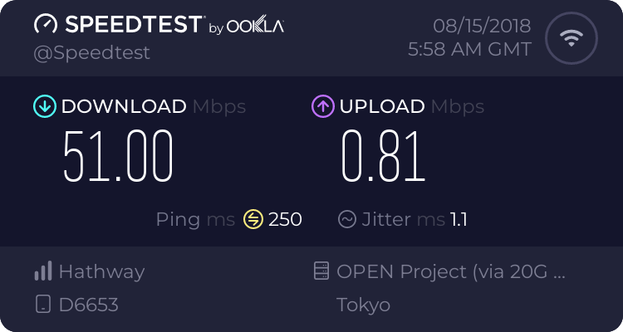623x332 pixels.
Task: Click the D6653 device model label
Action: pos(89,305)
